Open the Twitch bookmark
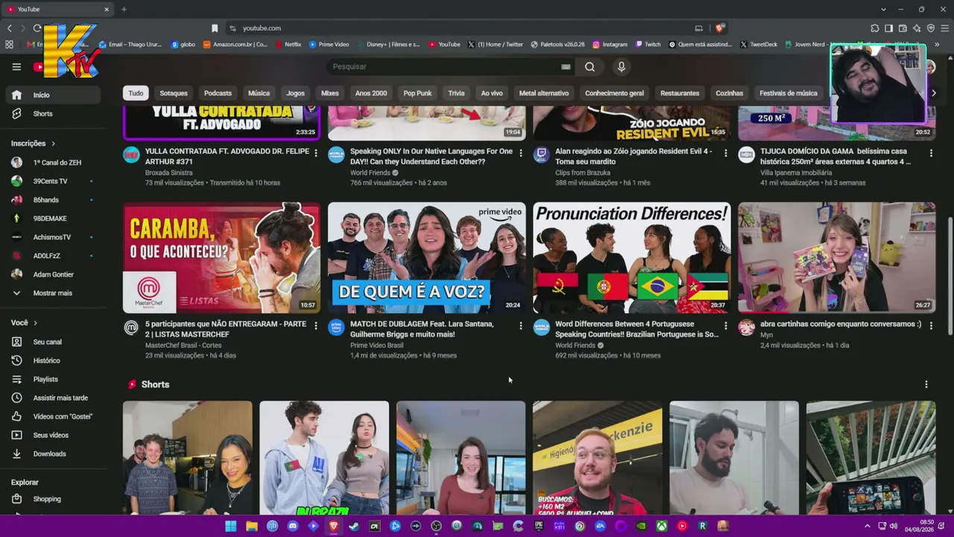 click(648, 44)
